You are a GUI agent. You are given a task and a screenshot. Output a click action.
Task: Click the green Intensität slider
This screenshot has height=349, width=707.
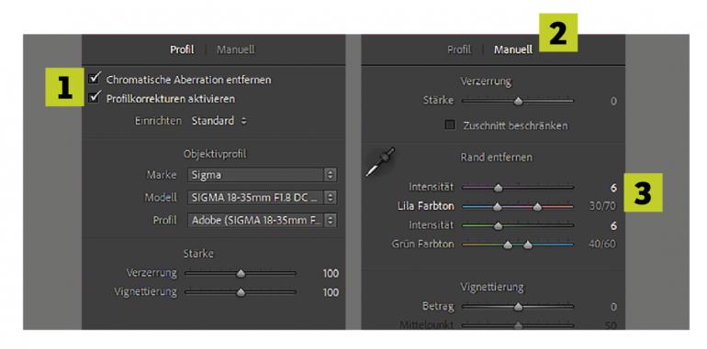(x=518, y=225)
